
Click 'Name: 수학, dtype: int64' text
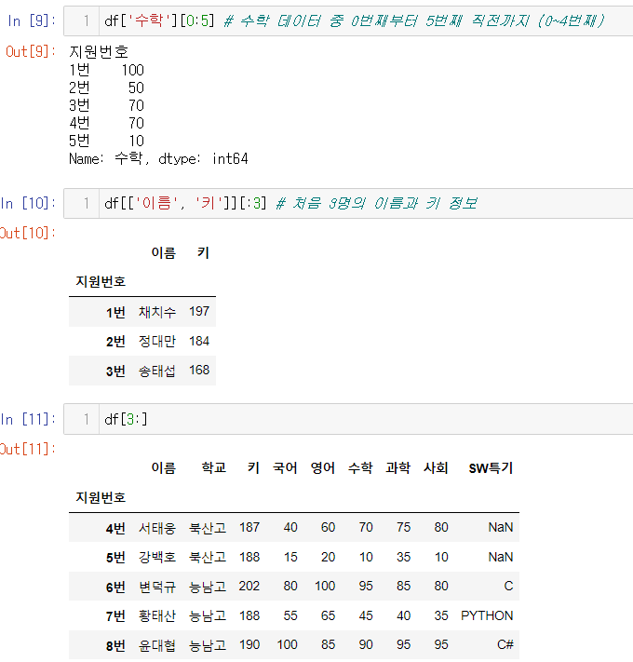(x=158, y=158)
